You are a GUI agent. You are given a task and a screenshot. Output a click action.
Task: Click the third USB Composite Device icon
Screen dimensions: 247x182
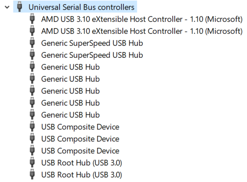pyautogui.click(x=32, y=151)
